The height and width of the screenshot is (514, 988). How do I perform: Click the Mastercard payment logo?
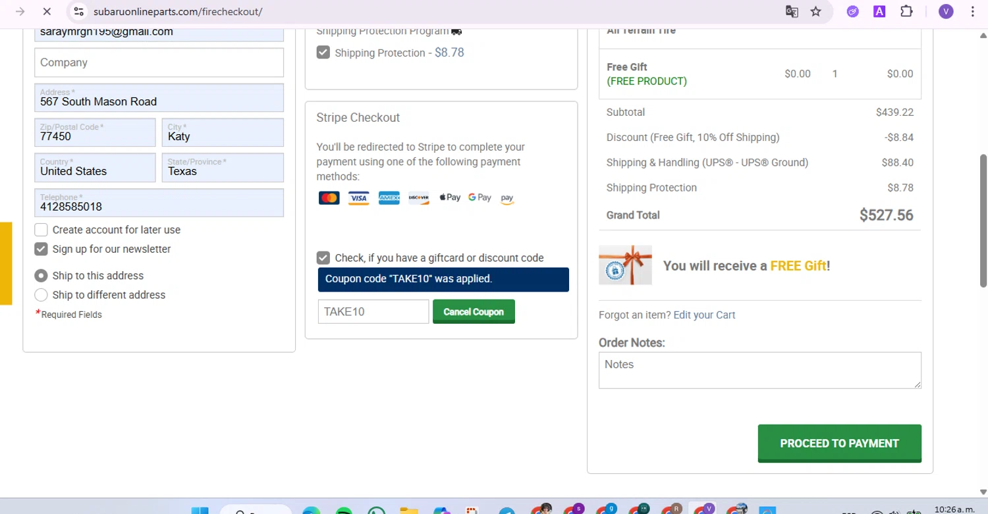point(329,198)
